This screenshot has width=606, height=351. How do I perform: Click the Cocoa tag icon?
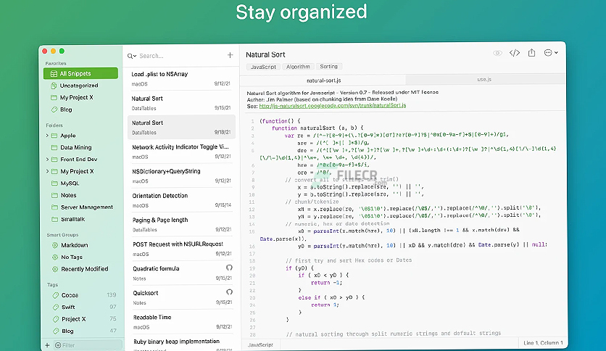click(55, 295)
